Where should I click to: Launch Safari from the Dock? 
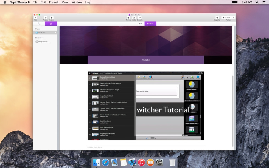tap(105, 162)
